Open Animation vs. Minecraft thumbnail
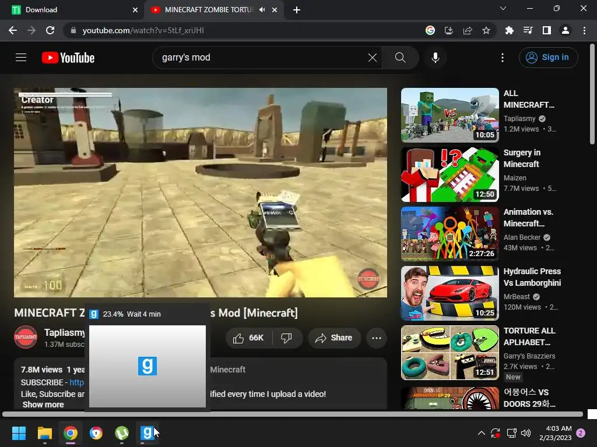597x447 pixels. pyautogui.click(x=449, y=234)
